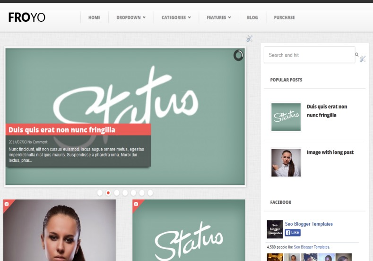Select the third slider pagination dot
This screenshot has width=373, height=261.
pos(117,193)
